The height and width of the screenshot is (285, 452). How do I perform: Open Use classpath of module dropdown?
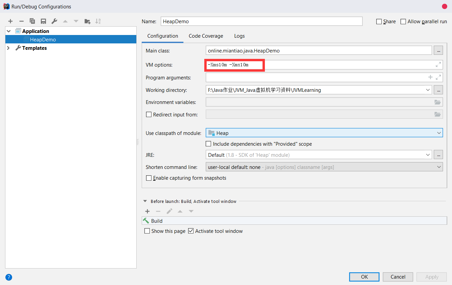tap(439, 133)
